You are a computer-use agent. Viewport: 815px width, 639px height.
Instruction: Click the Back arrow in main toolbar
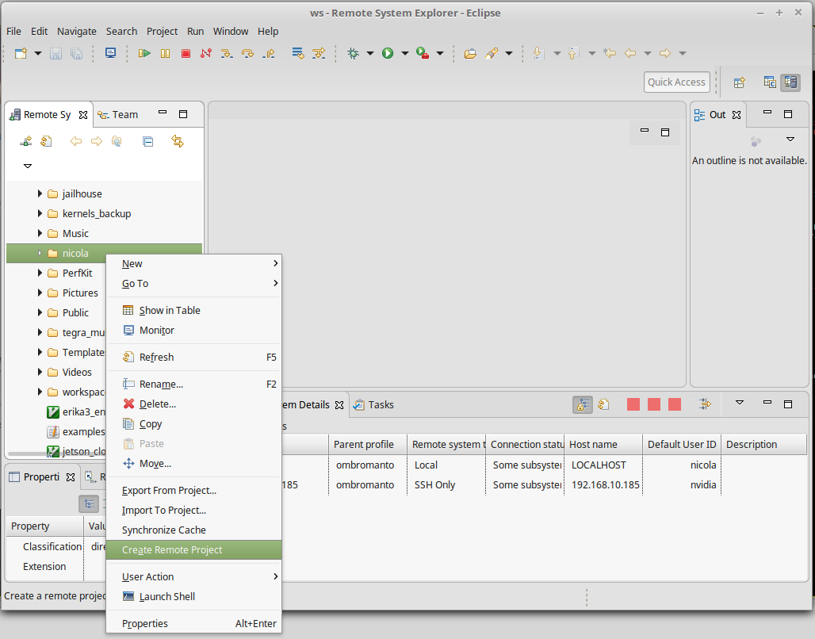click(x=630, y=53)
